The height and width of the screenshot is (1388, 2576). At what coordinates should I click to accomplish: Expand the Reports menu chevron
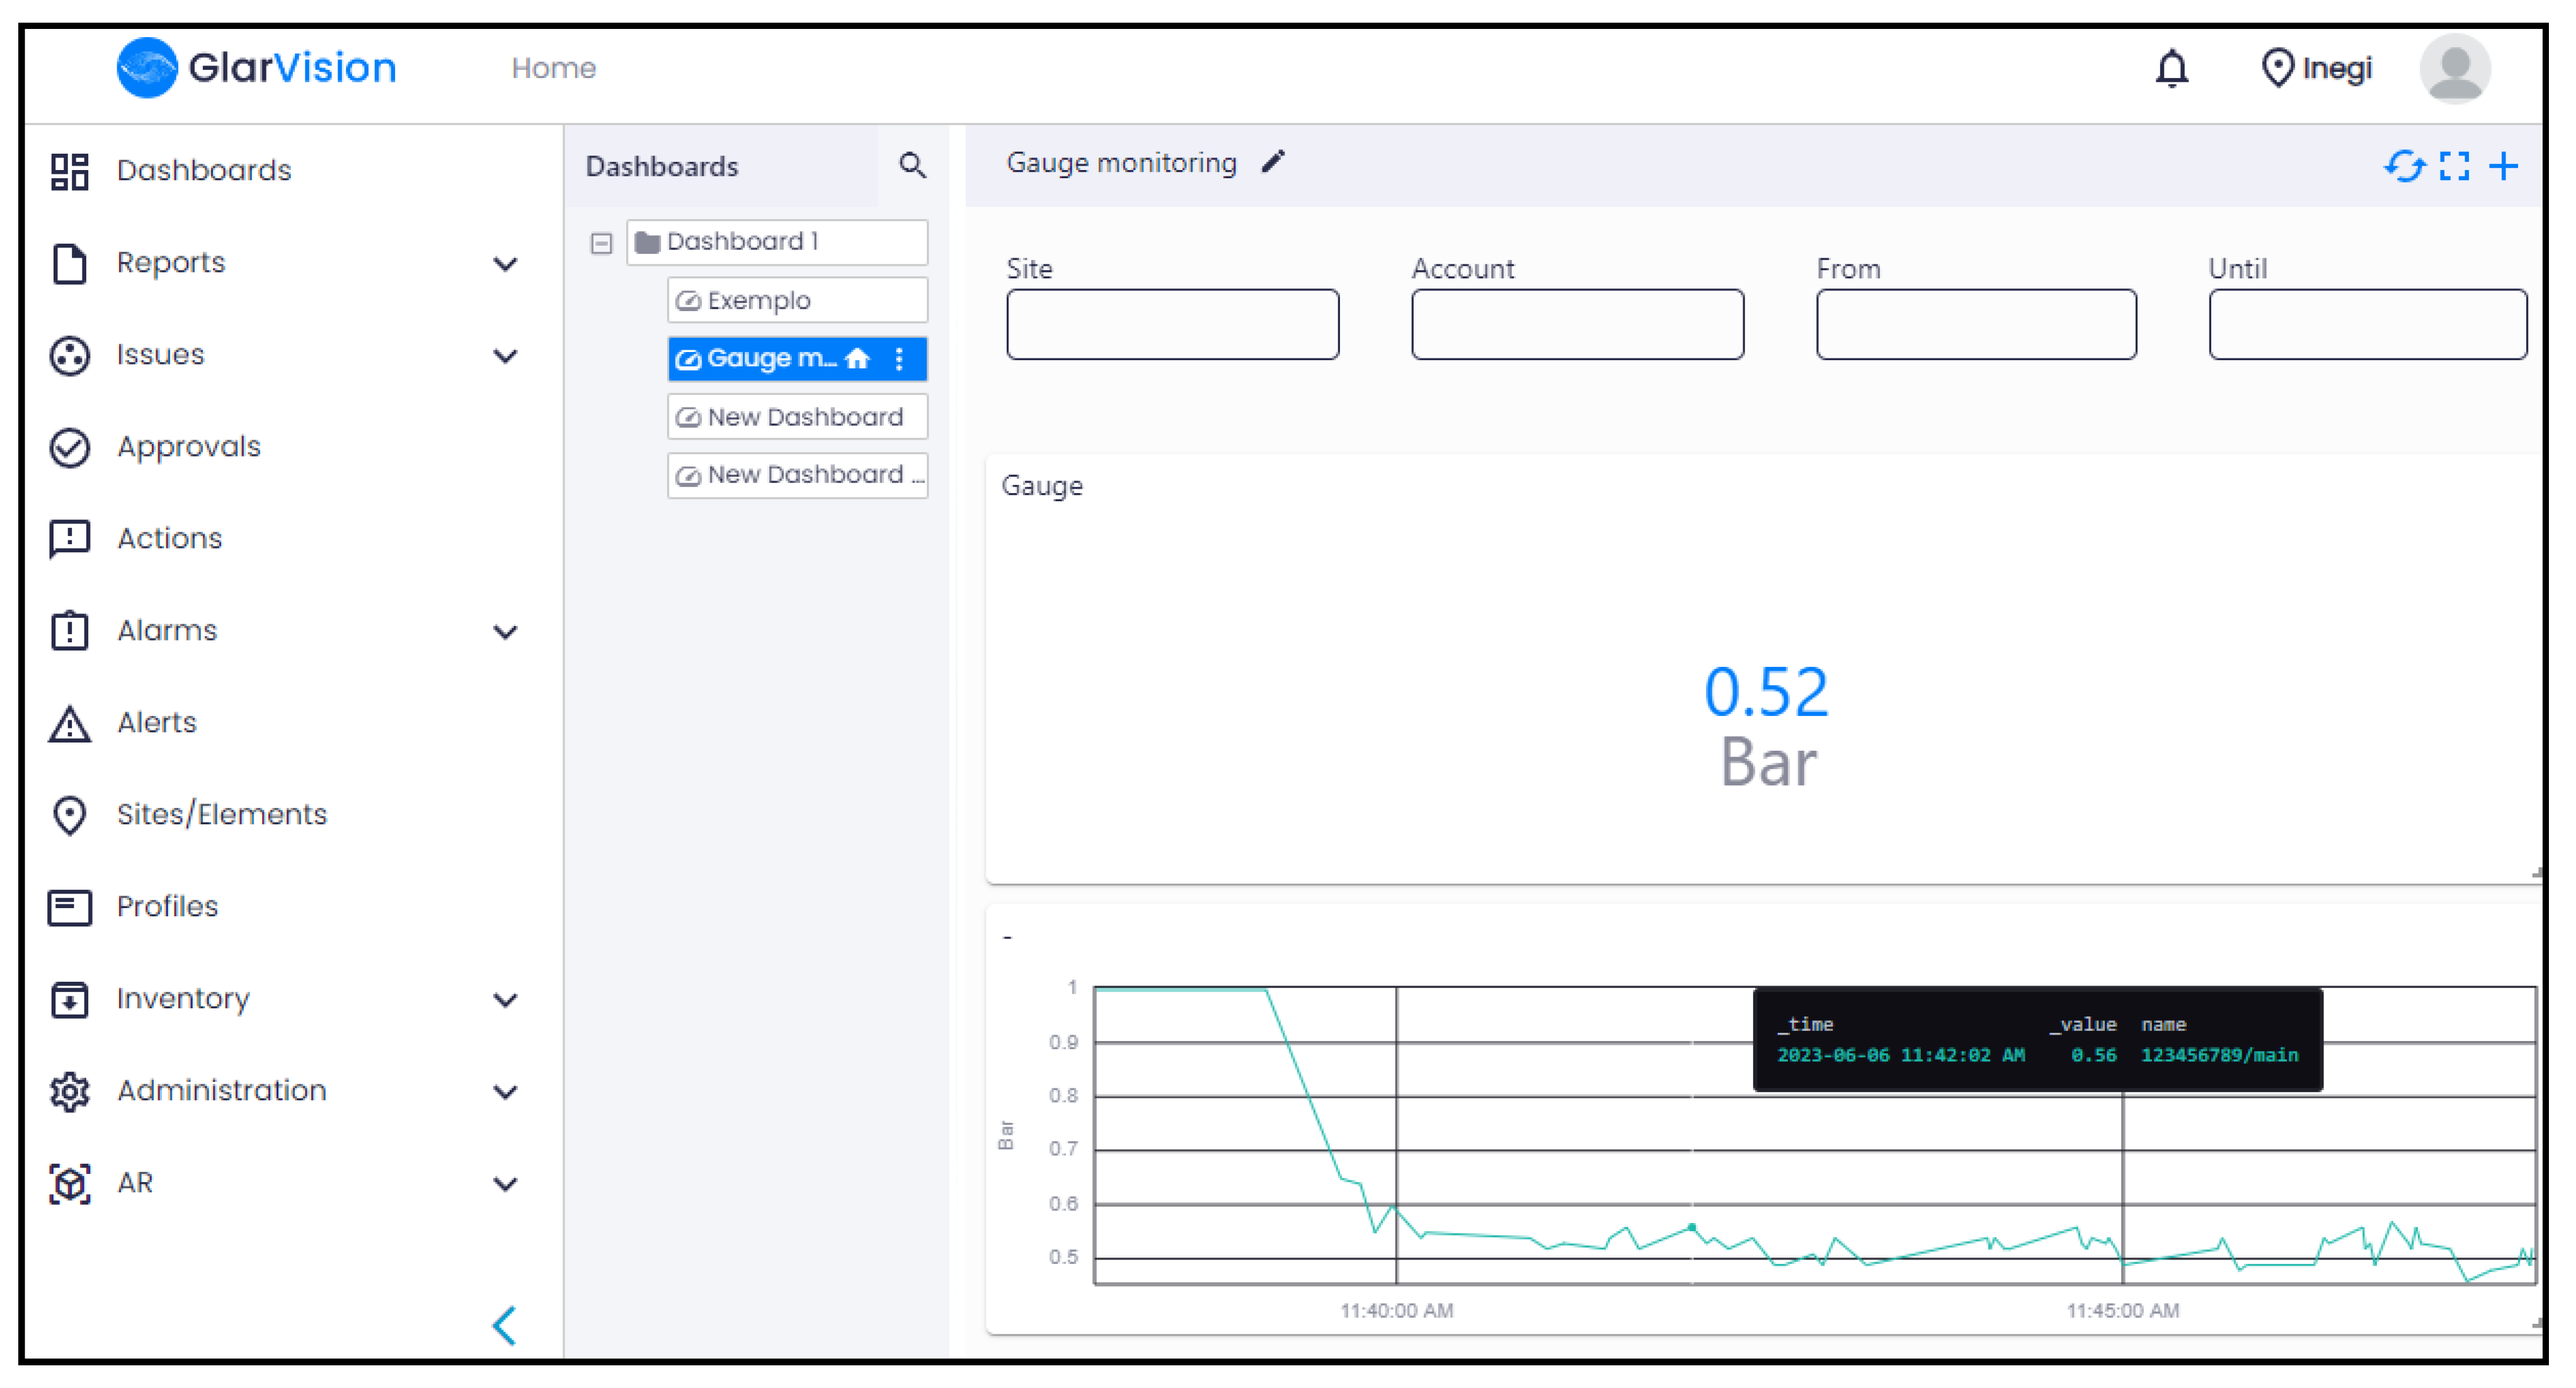pyautogui.click(x=505, y=264)
